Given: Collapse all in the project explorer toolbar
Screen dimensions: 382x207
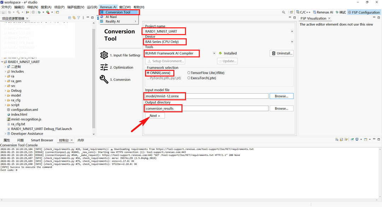Looking at the screenshot, I should 70,18.
